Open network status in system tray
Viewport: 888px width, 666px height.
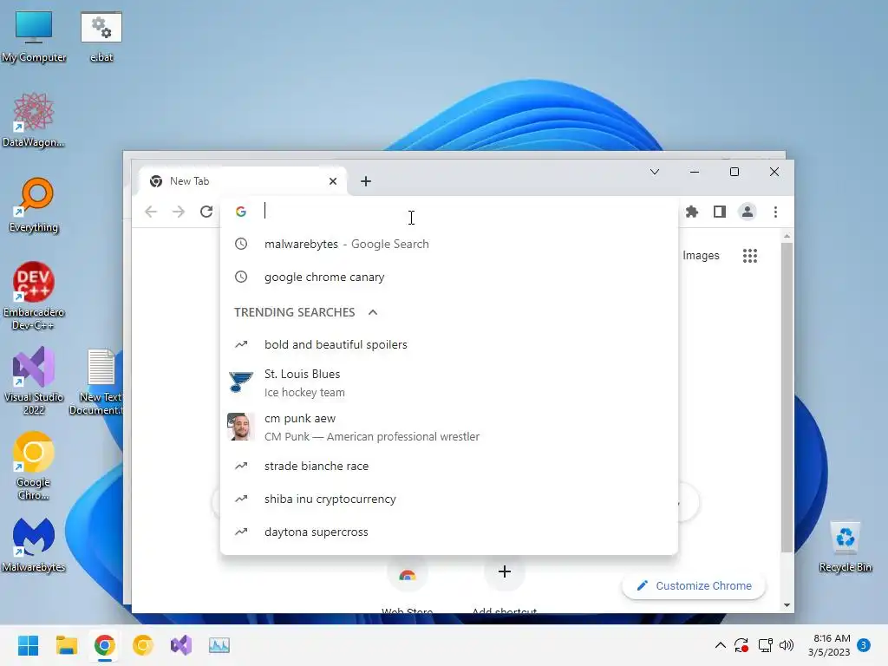click(765, 645)
